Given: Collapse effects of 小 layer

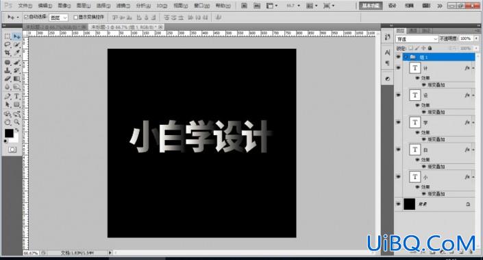Looking at the screenshot, I should click(473, 177).
